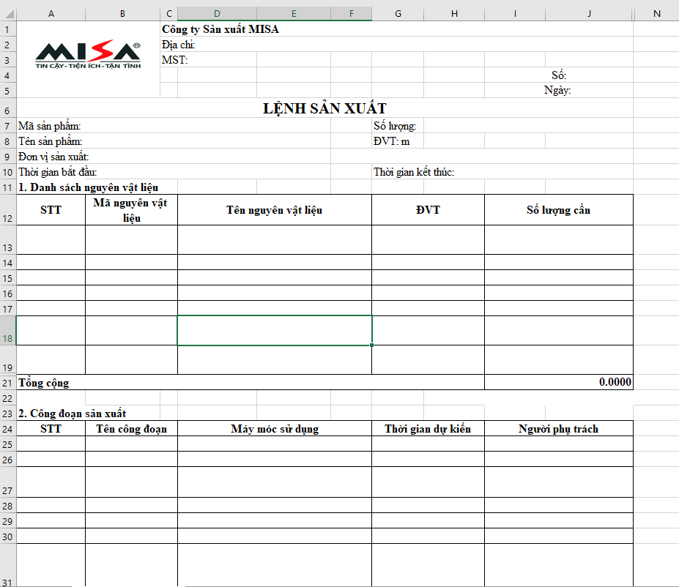
Task: Click the 0.0000 total value cell
Action: 559,382
